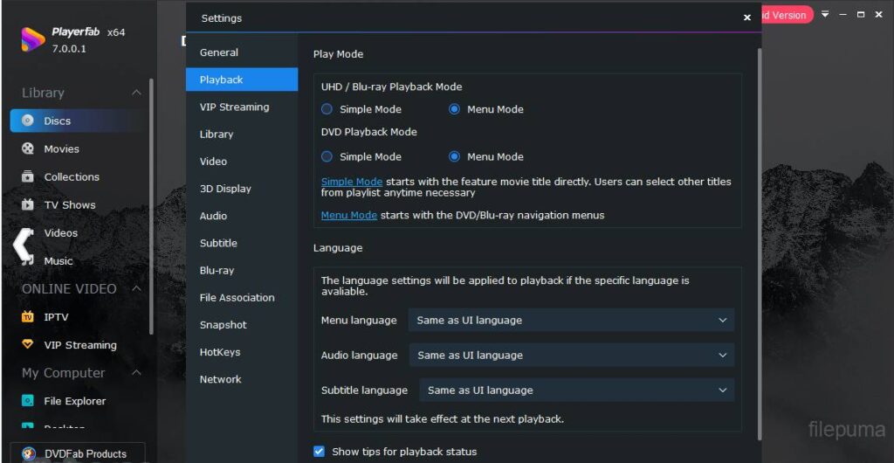Close the Settings dialog
Viewport: 894px width, 463px height.
click(x=747, y=17)
